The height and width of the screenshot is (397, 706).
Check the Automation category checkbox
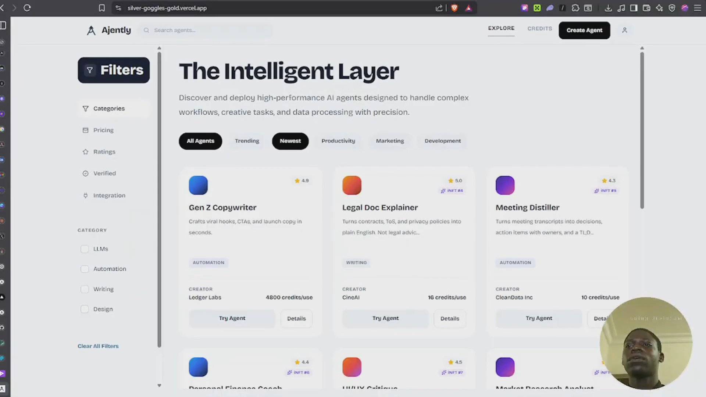(x=85, y=269)
